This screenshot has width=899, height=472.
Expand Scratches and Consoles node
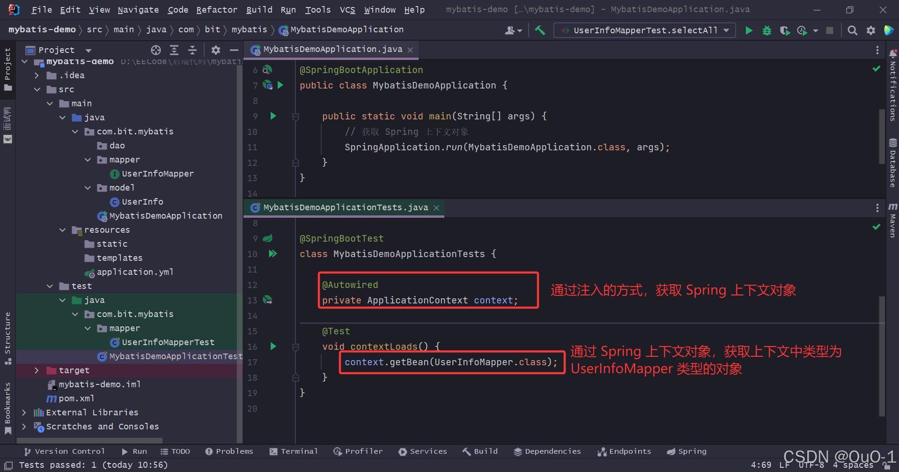coord(24,427)
